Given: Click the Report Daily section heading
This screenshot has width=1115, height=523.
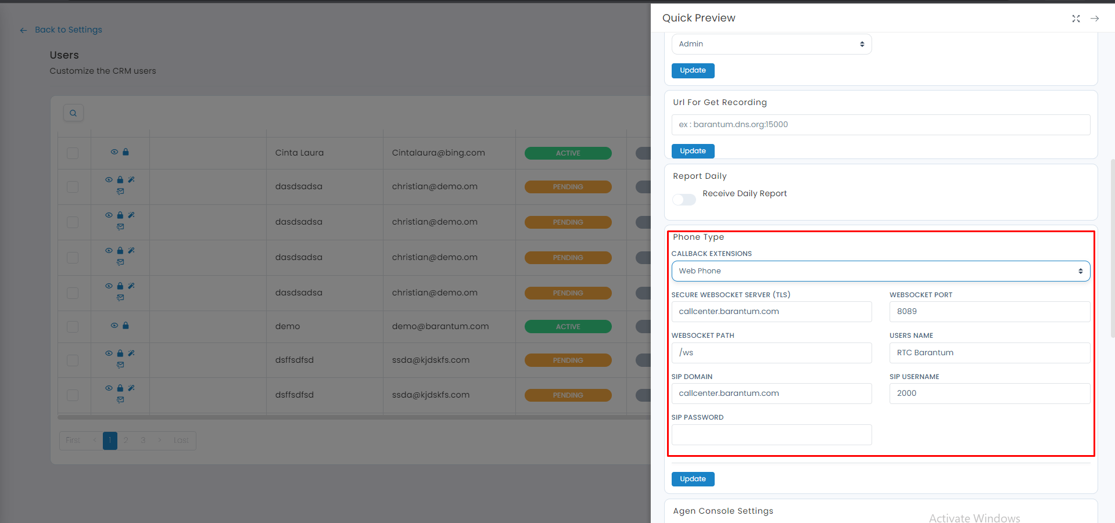Looking at the screenshot, I should pos(700,176).
